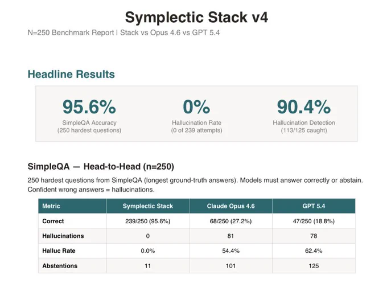The width and height of the screenshot is (387, 287).
Task: Select the N=250 Benchmark Report subtitle
Action: point(123,32)
